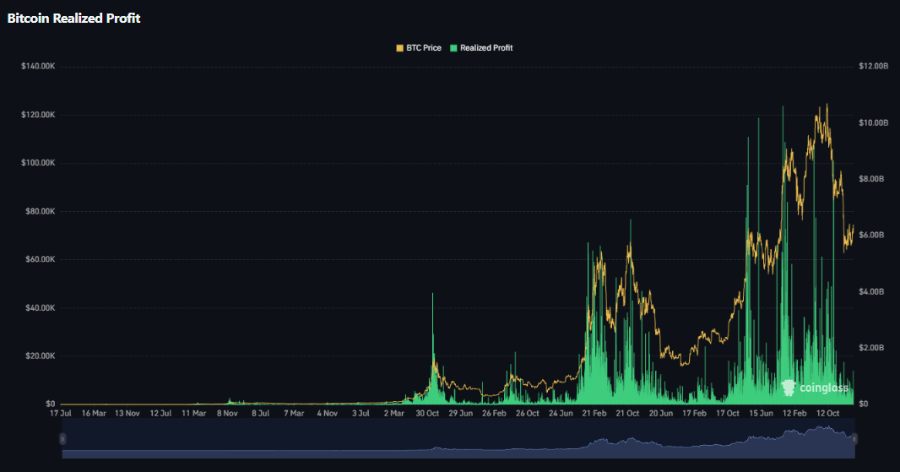Click the 17 Jul date label
This screenshot has width=900, height=472.
(x=61, y=414)
